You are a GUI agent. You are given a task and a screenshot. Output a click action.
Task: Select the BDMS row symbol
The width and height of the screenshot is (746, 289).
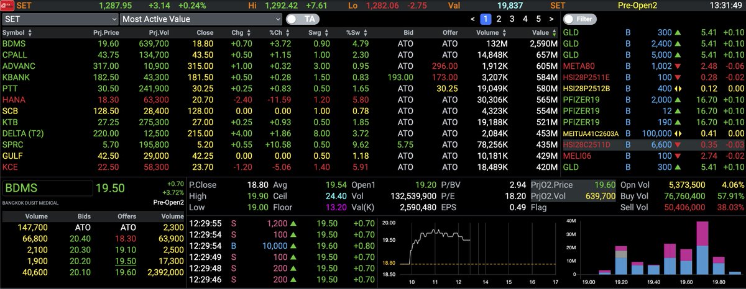click(x=13, y=43)
